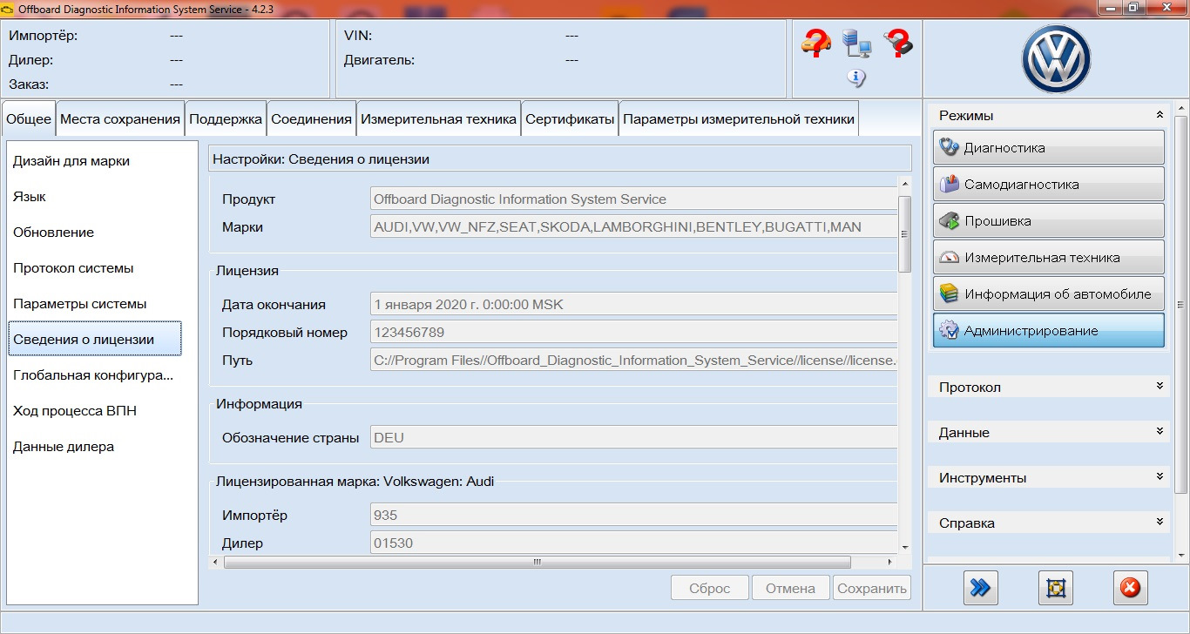
Task: Click the vertical scrollbar down arrow in license panel
Action: pyautogui.click(x=904, y=547)
